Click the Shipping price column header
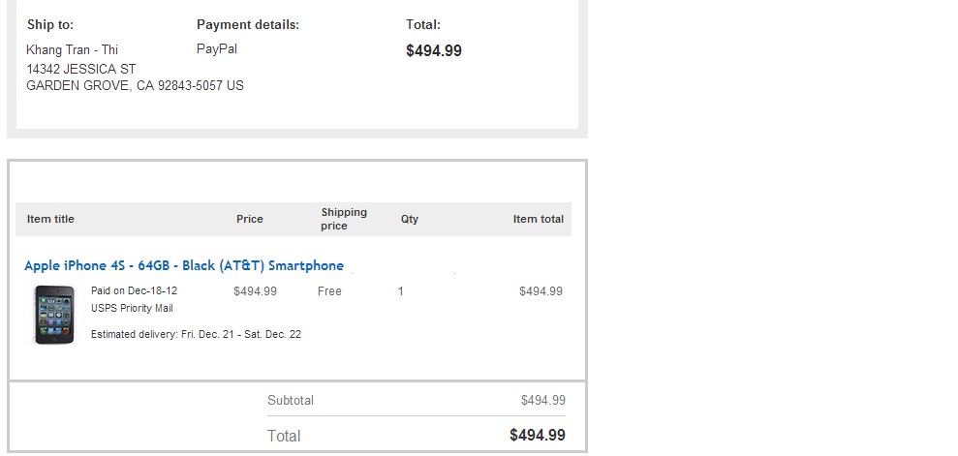The image size is (958, 456). click(344, 219)
